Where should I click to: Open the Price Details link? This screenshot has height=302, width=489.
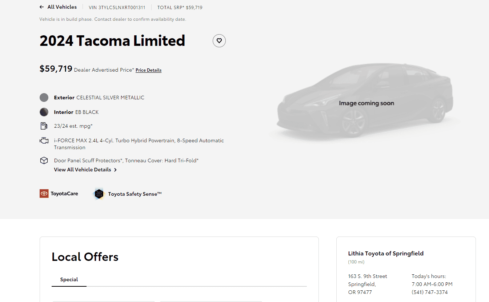coord(148,70)
